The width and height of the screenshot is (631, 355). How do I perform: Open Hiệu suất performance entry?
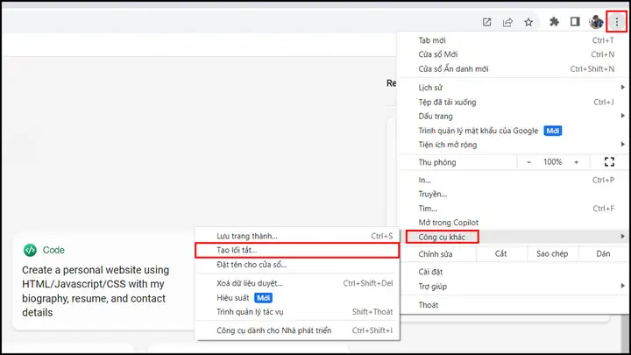point(297,298)
